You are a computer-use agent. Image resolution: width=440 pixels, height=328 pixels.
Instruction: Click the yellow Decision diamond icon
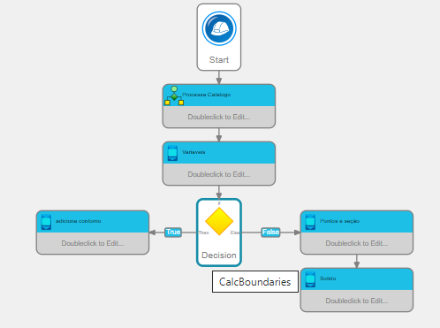coord(219,221)
